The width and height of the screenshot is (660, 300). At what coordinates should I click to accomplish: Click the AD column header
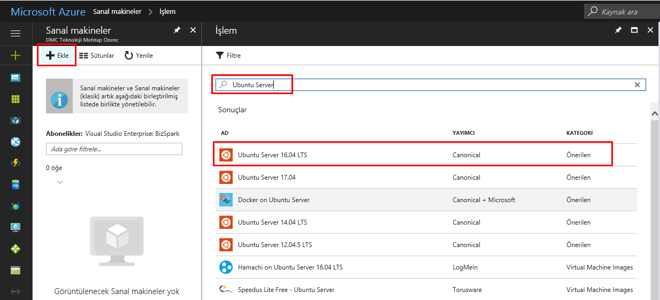pyautogui.click(x=225, y=133)
